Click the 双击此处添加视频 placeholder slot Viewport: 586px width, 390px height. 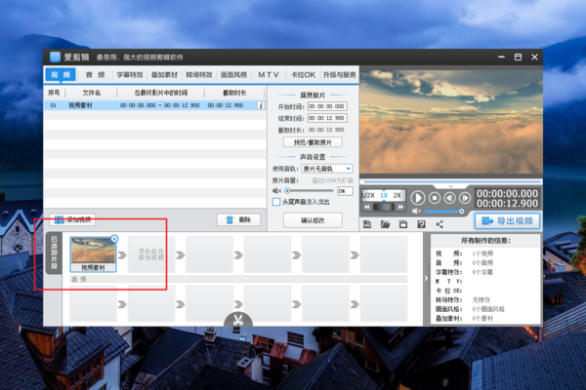(x=151, y=254)
